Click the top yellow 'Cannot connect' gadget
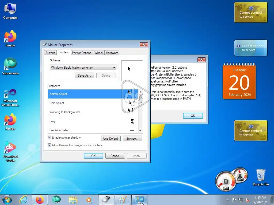The image size is (274, 205). (251, 12)
